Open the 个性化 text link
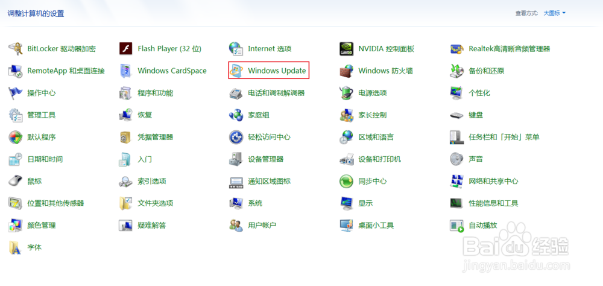This screenshot has height=286, width=603. tap(479, 93)
